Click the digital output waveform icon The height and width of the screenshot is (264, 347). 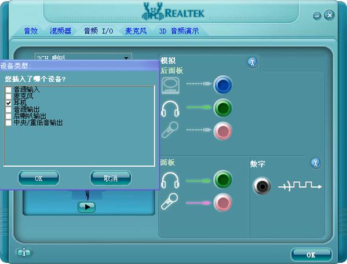coord(300,186)
